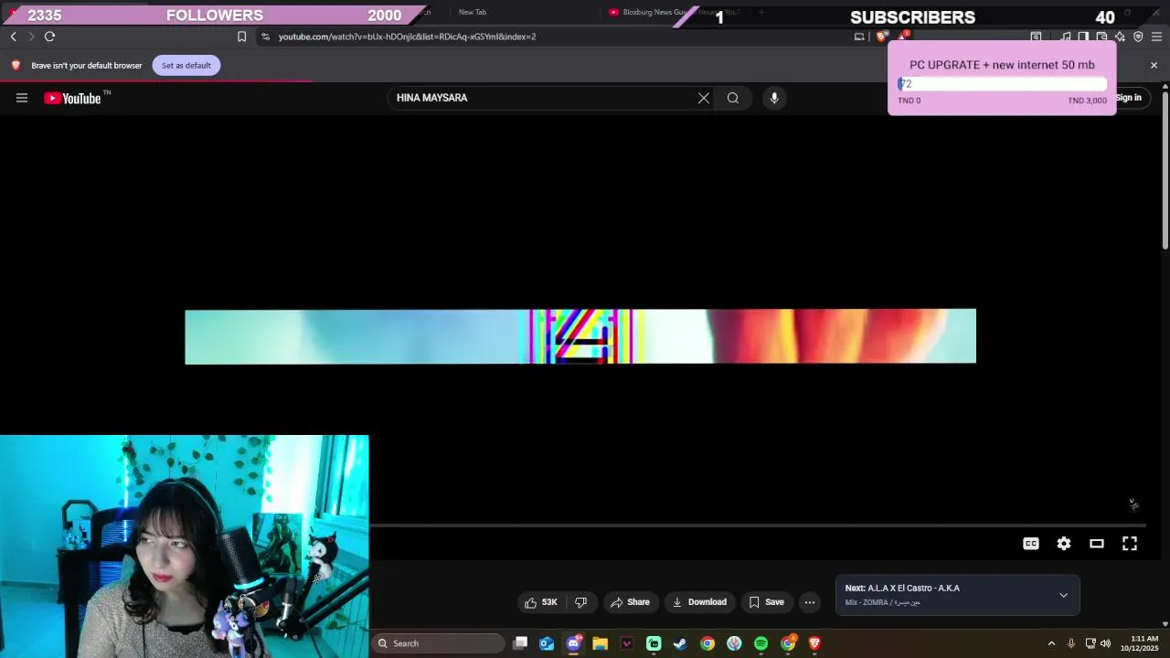Click the video player frame
The height and width of the screenshot is (658, 1170).
click(x=580, y=336)
